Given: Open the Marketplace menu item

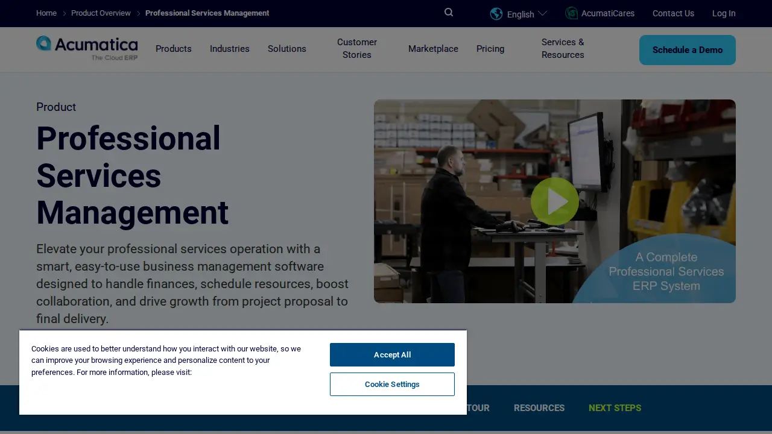Looking at the screenshot, I should pos(433,49).
